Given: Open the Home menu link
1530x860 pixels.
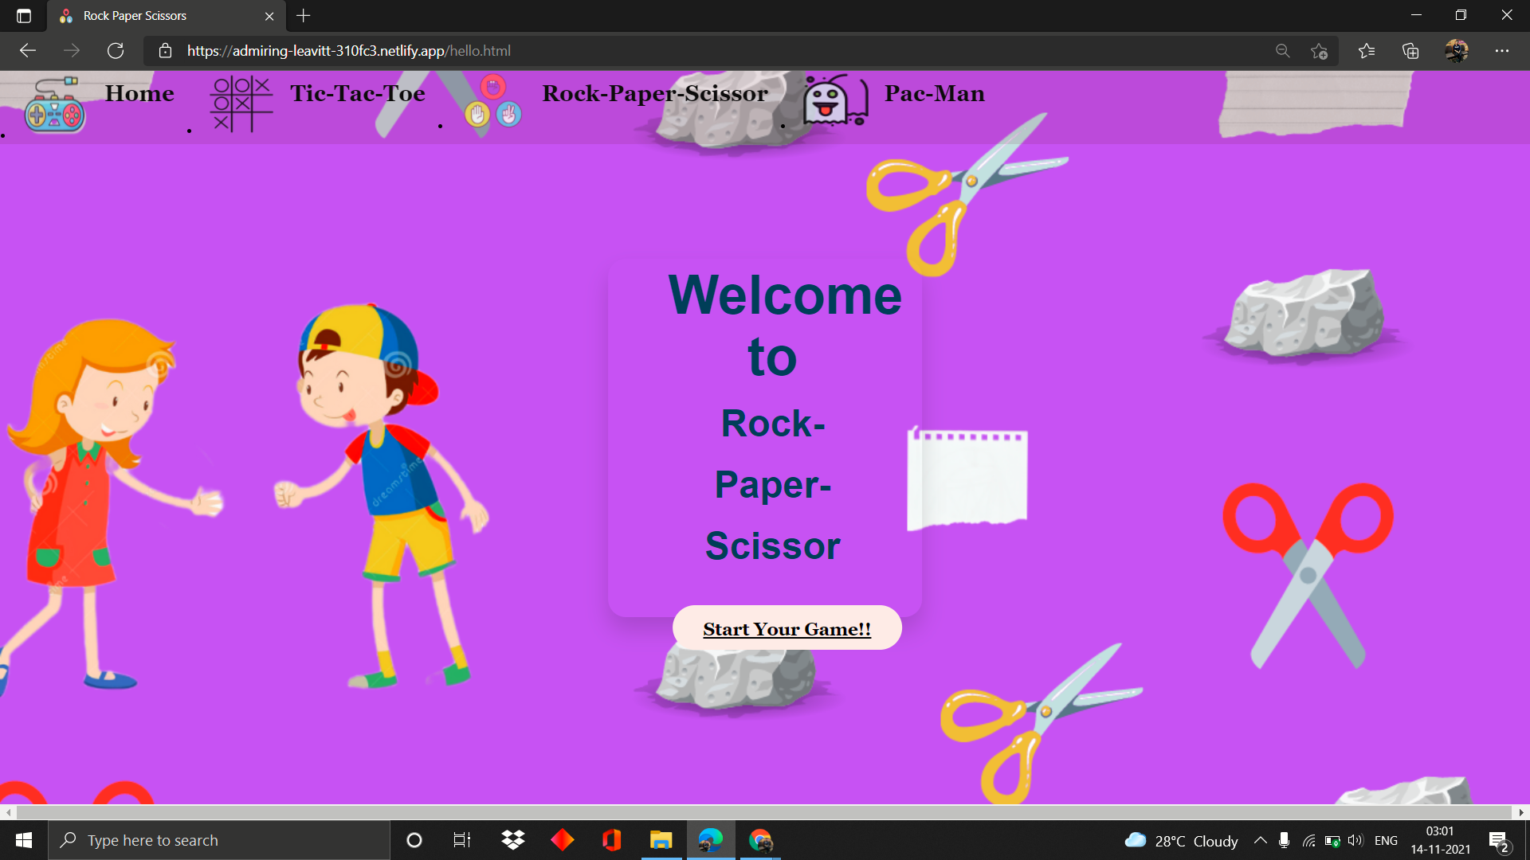Looking at the screenshot, I should point(139,94).
